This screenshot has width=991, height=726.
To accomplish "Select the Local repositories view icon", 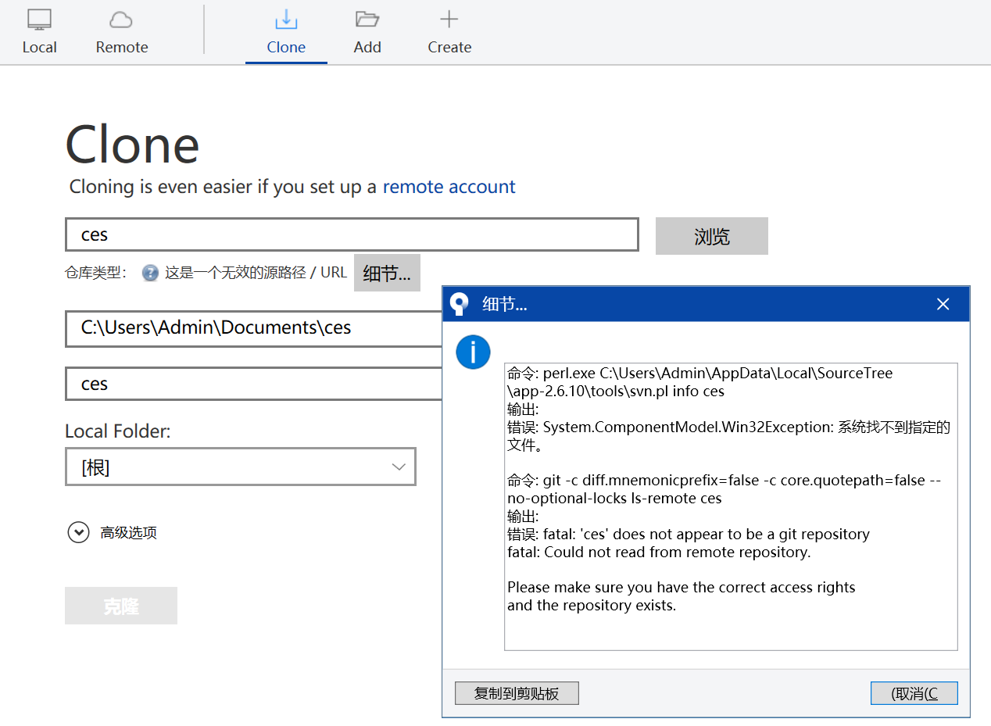I will pos(39,20).
